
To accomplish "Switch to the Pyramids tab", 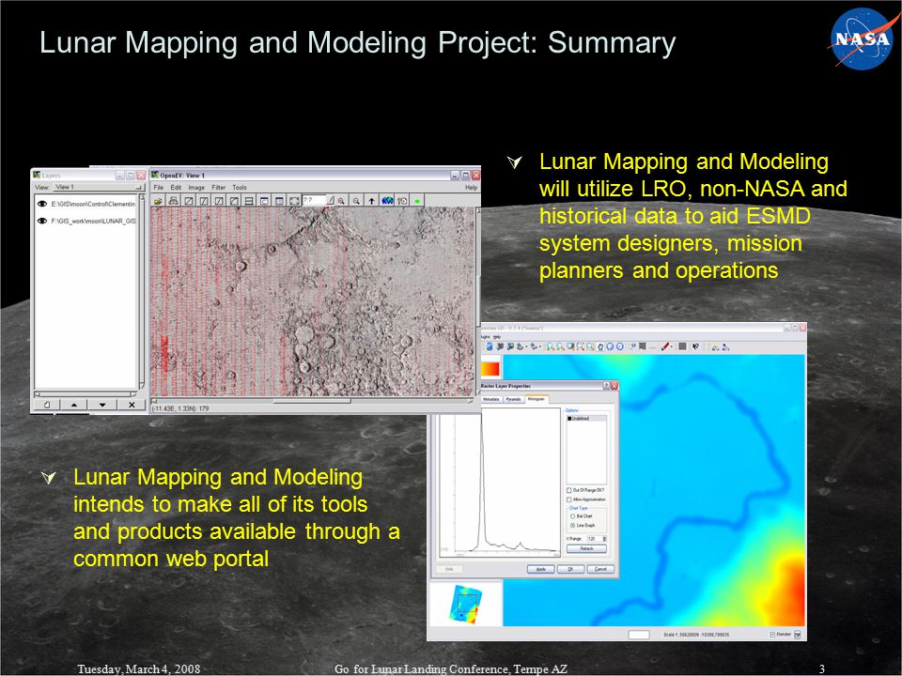I will [514, 399].
